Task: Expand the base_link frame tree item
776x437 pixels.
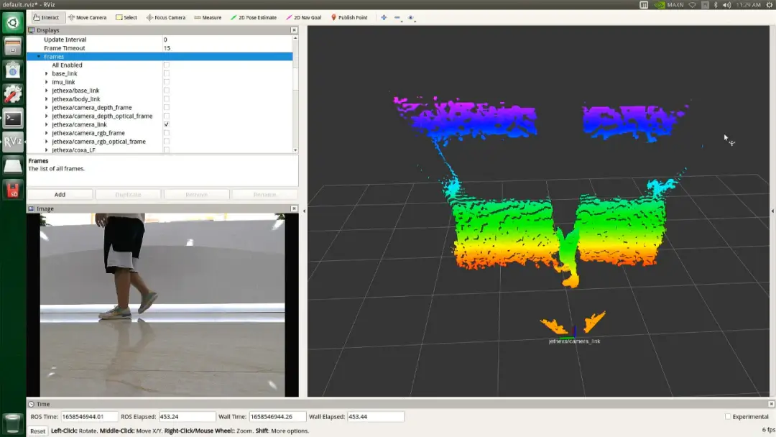Action: coord(47,74)
